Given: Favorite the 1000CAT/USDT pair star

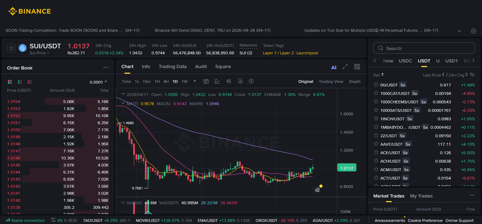Looking at the screenshot, I should pyautogui.click(x=376, y=93).
